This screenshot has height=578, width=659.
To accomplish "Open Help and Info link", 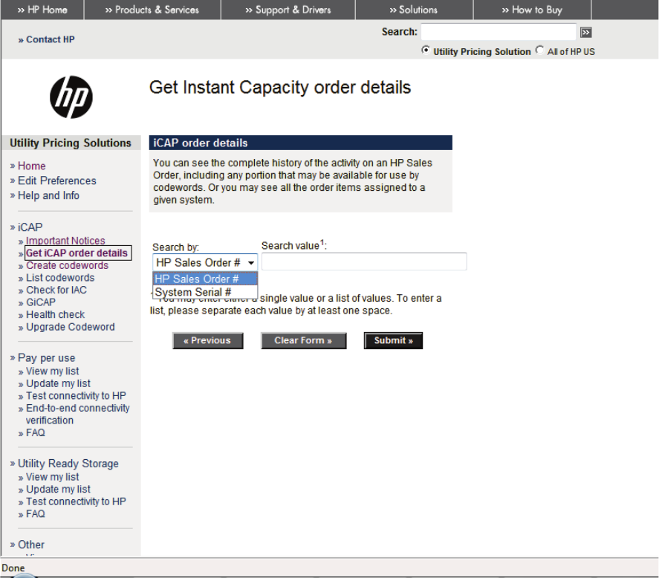I will [48, 195].
